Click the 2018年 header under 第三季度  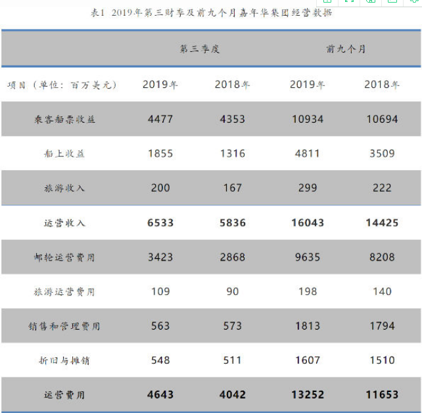tap(232, 85)
